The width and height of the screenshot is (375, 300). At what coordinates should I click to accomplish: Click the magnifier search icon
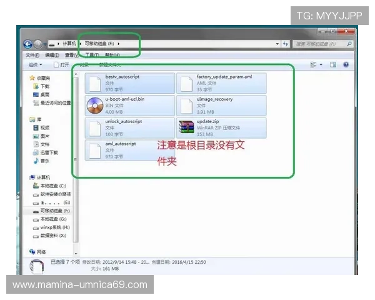tap(349, 44)
